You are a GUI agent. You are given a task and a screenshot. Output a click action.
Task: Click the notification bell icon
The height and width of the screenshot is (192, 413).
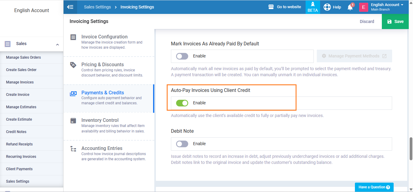coord(350,7)
